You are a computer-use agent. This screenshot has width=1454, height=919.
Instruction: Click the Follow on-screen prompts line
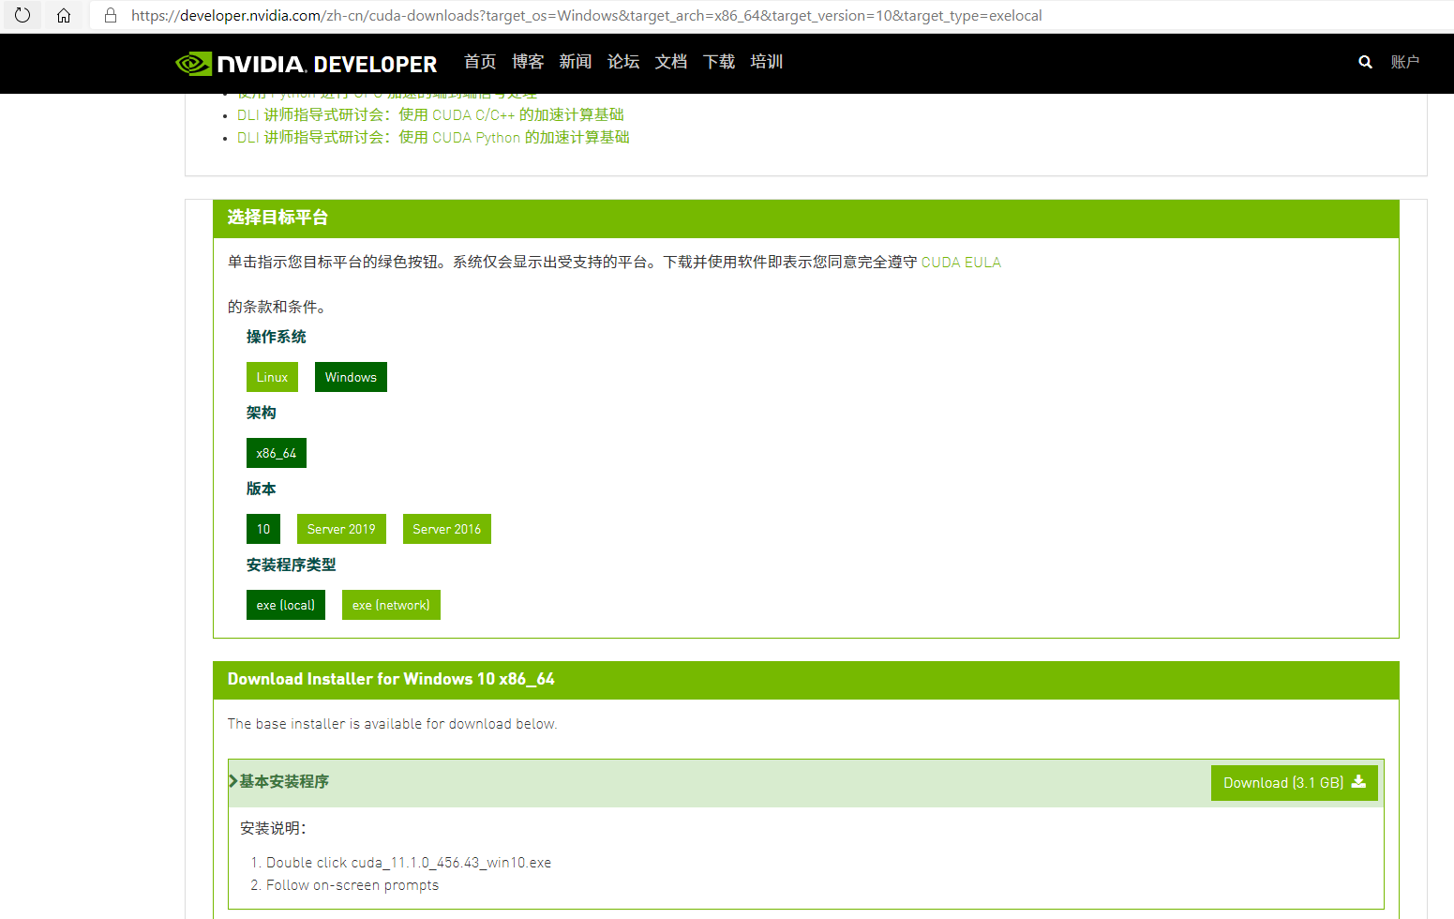click(352, 885)
